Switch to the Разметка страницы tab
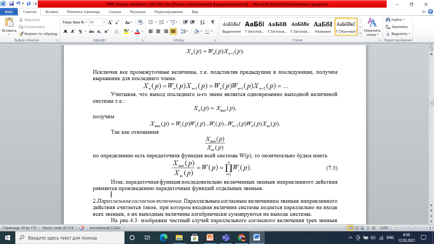Image resolution: width=434 pixels, height=244 pixels. click(83, 12)
